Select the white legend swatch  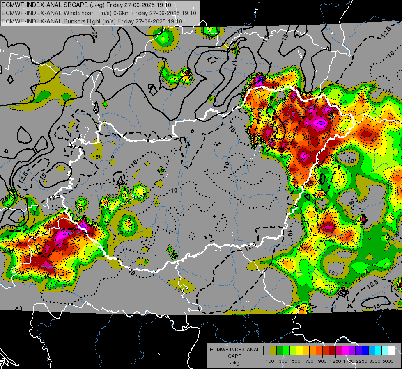[391, 351]
